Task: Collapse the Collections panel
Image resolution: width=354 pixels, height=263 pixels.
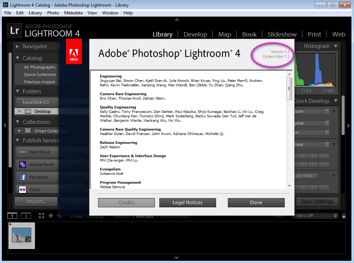Action: pyautogui.click(x=17, y=122)
